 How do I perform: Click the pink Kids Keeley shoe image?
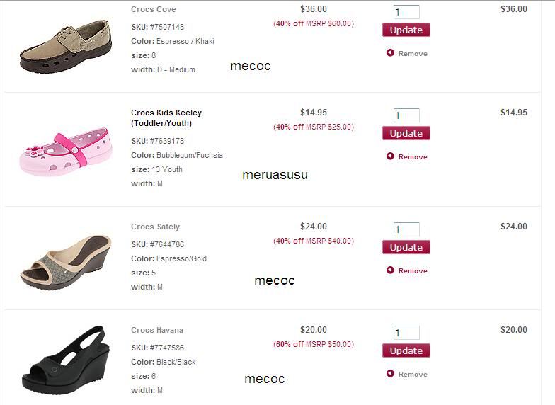tap(65, 150)
